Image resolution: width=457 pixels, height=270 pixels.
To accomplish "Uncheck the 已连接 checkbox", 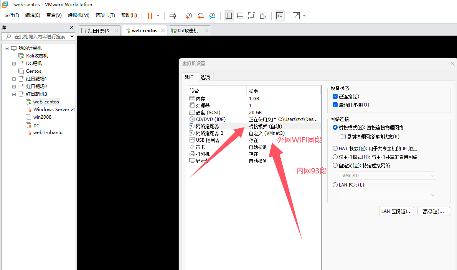I will (335, 97).
